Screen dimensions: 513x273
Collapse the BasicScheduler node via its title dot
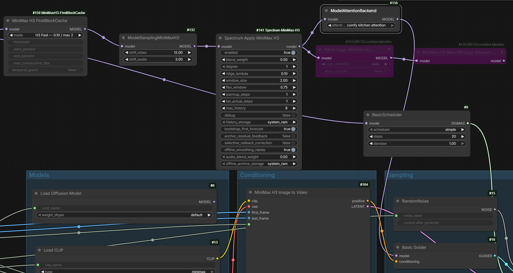click(368, 115)
